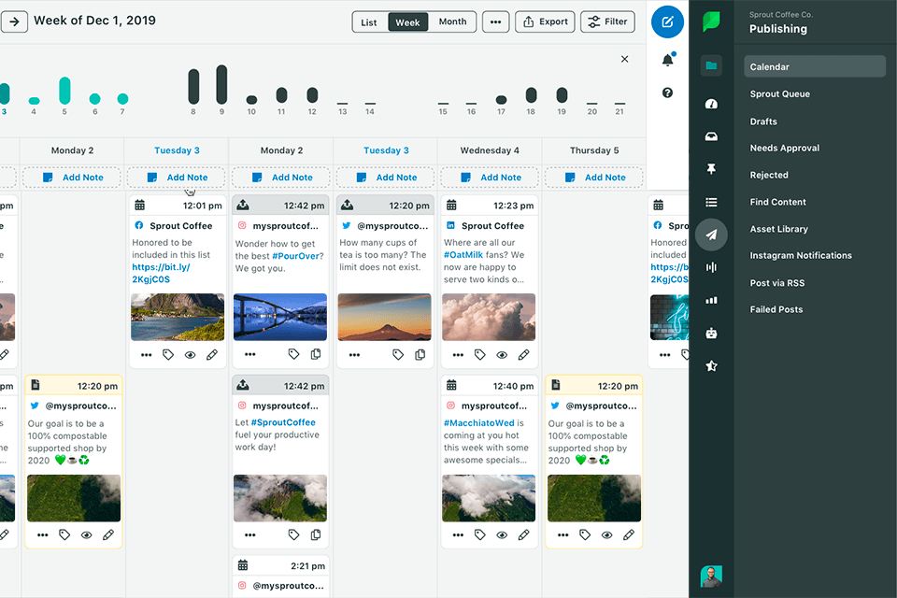The image size is (897, 598).
Task: Switch to Month view
Action: coord(452,21)
